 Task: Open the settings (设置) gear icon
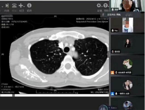99,6
